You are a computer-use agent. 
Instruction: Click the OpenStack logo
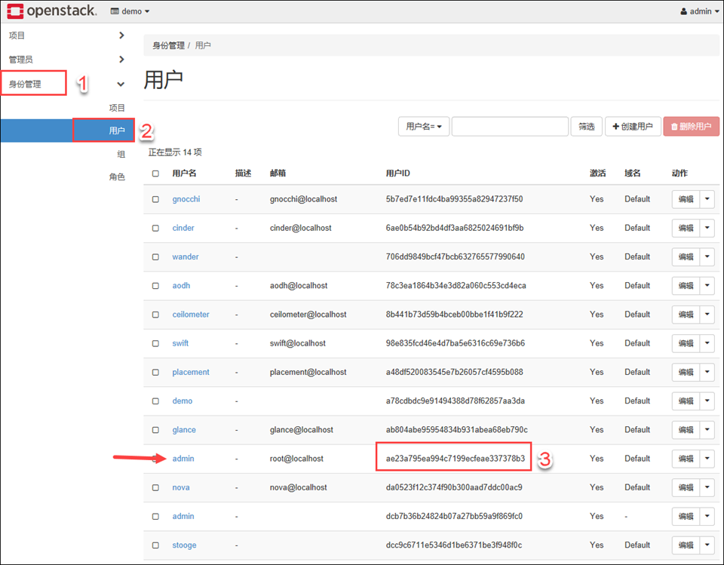(51, 11)
